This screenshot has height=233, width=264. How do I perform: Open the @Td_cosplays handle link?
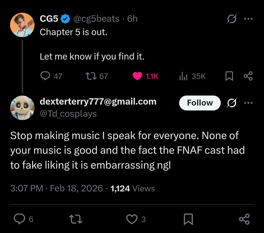click(68, 114)
